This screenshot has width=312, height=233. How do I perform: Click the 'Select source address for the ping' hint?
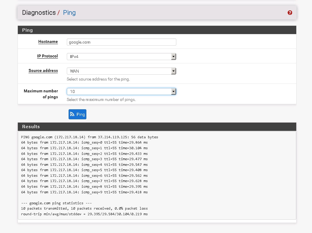pos(98,79)
